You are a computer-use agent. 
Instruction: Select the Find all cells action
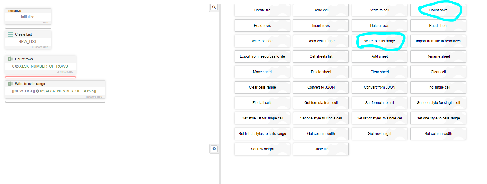pyautogui.click(x=262, y=103)
